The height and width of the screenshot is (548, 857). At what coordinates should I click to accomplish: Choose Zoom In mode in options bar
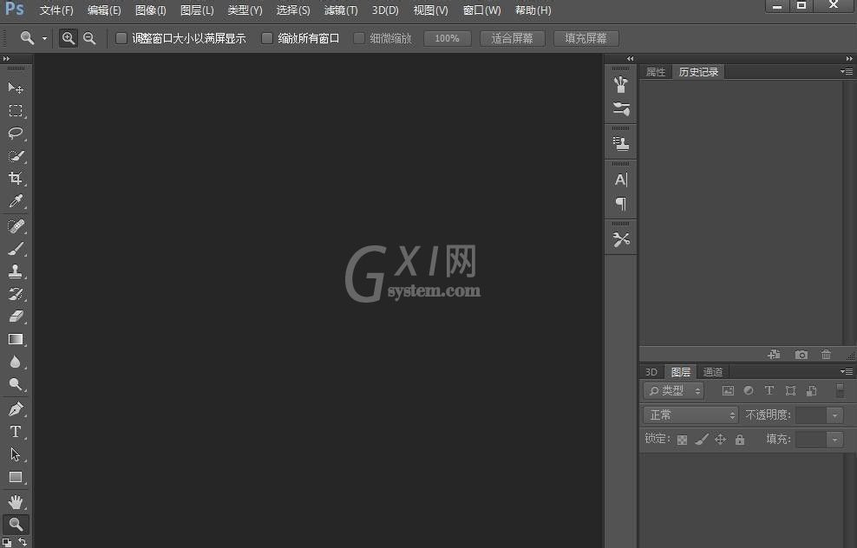tap(69, 38)
